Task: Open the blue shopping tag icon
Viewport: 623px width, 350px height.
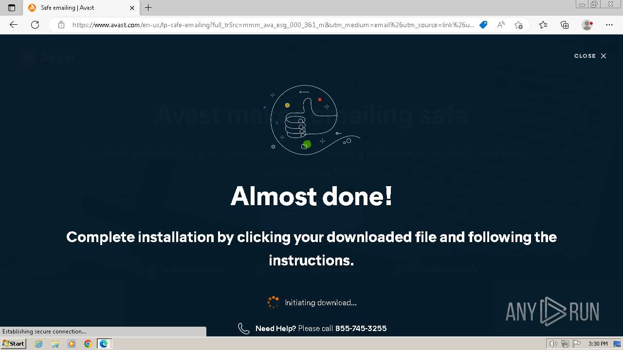Action: (x=483, y=25)
